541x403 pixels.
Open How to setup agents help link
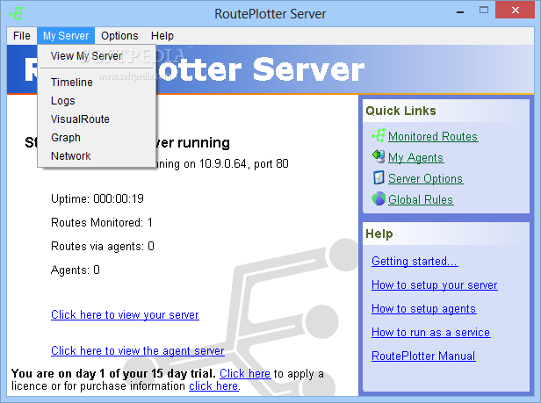[423, 308]
